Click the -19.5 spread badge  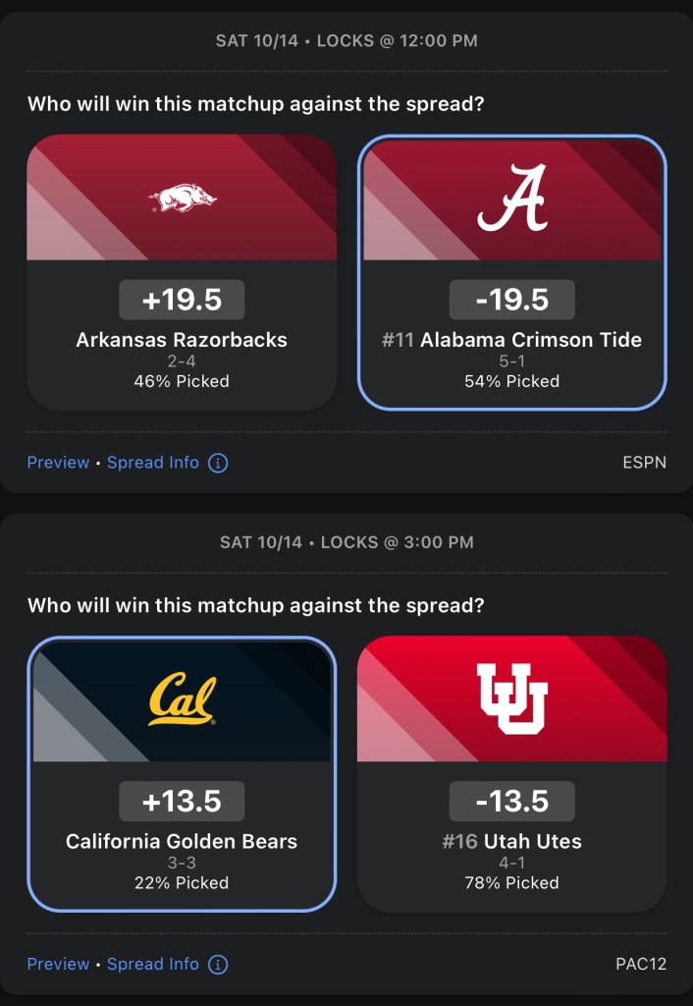click(x=511, y=300)
